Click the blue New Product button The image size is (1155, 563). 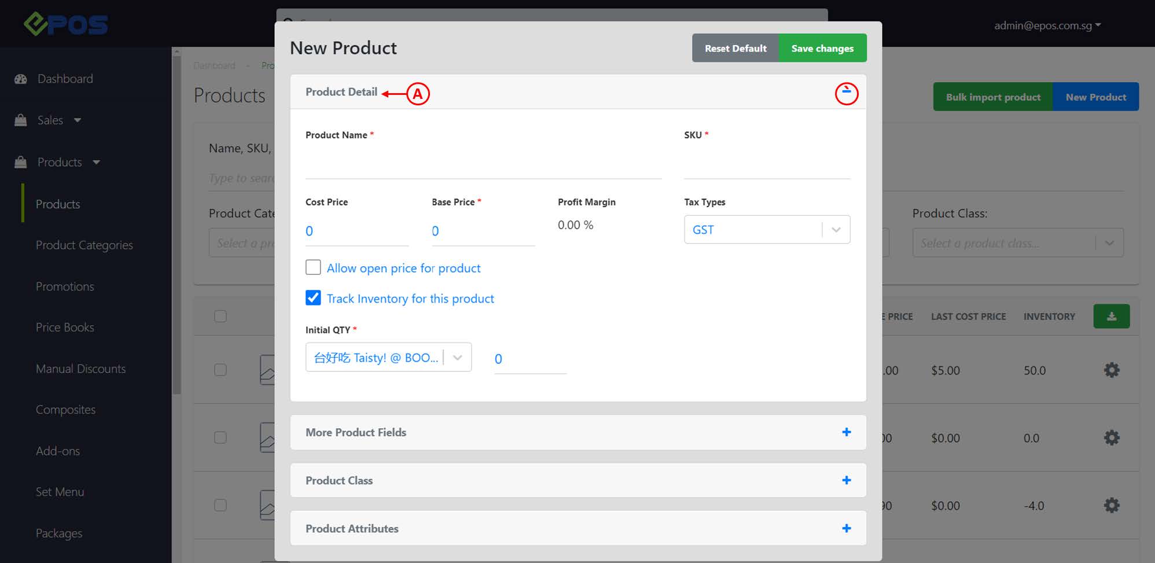click(1095, 97)
